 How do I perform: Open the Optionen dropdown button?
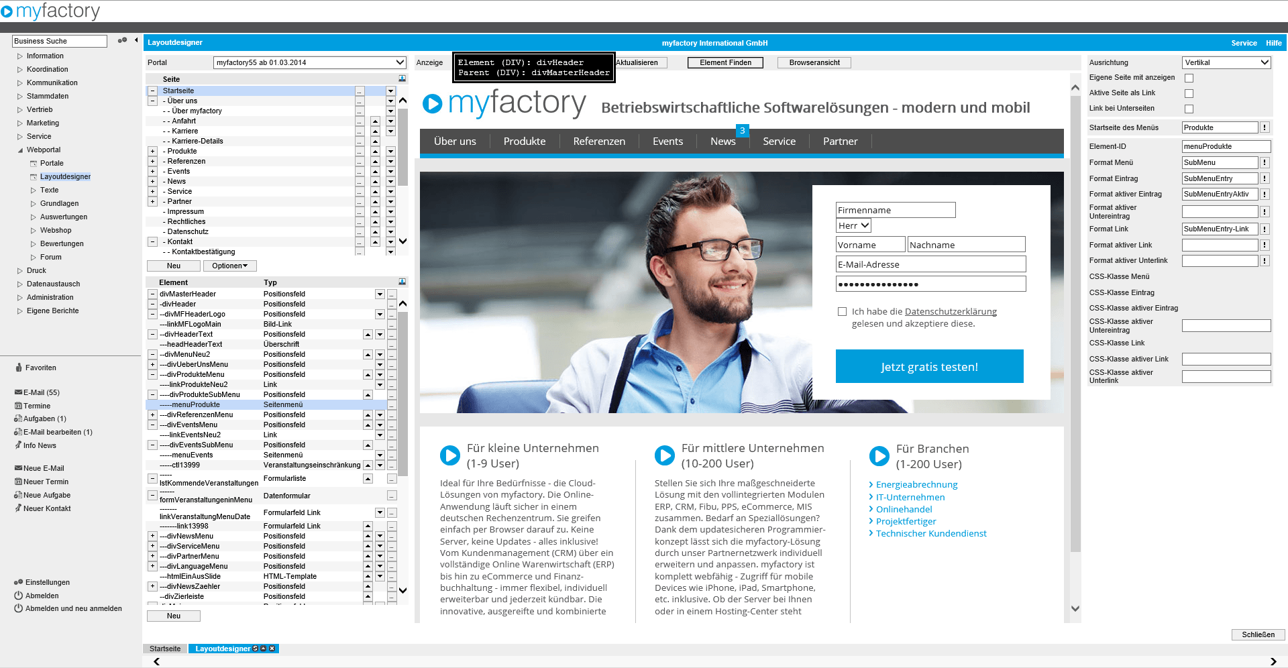pos(229,266)
